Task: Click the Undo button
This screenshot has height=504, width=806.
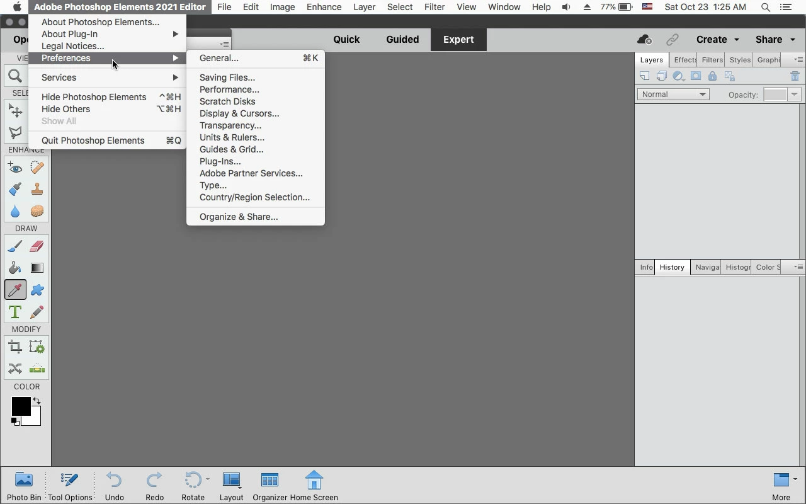Action: [114, 486]
